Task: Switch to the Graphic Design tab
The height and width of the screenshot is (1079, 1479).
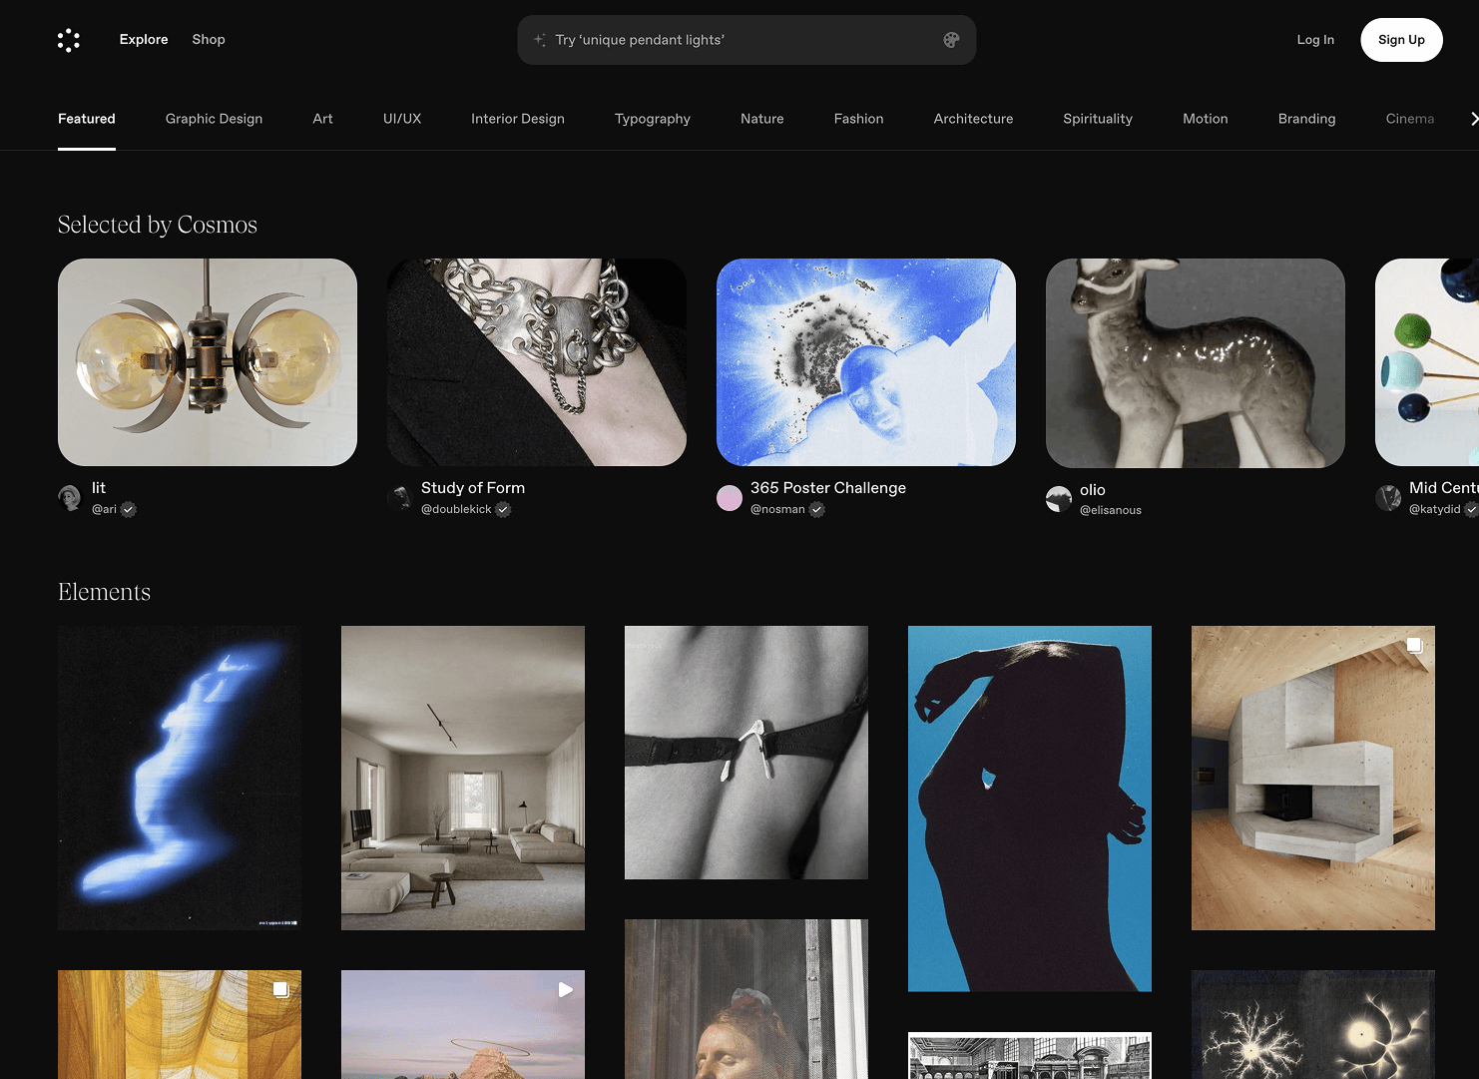Action: coord(214,119)
